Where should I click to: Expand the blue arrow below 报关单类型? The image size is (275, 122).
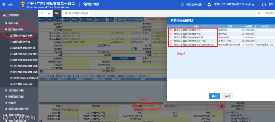[42, 71]
